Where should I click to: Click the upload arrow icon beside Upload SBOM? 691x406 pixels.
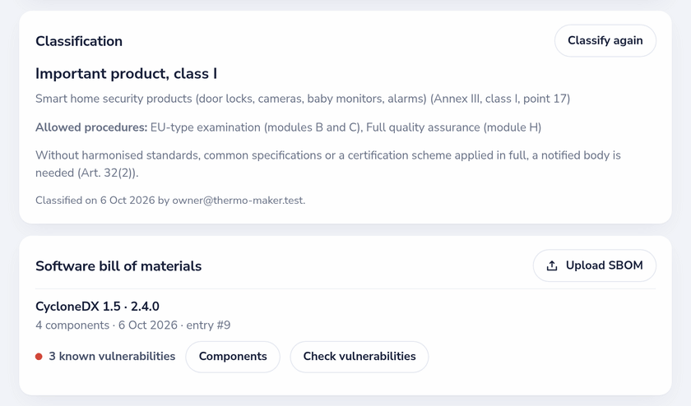tap(552, 265)
